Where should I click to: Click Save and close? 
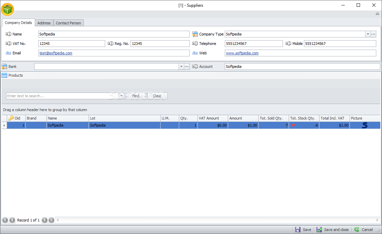point(333,230)
